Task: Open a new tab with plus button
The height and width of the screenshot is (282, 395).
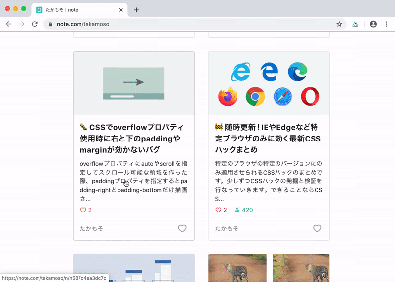Action: point(136,10)
